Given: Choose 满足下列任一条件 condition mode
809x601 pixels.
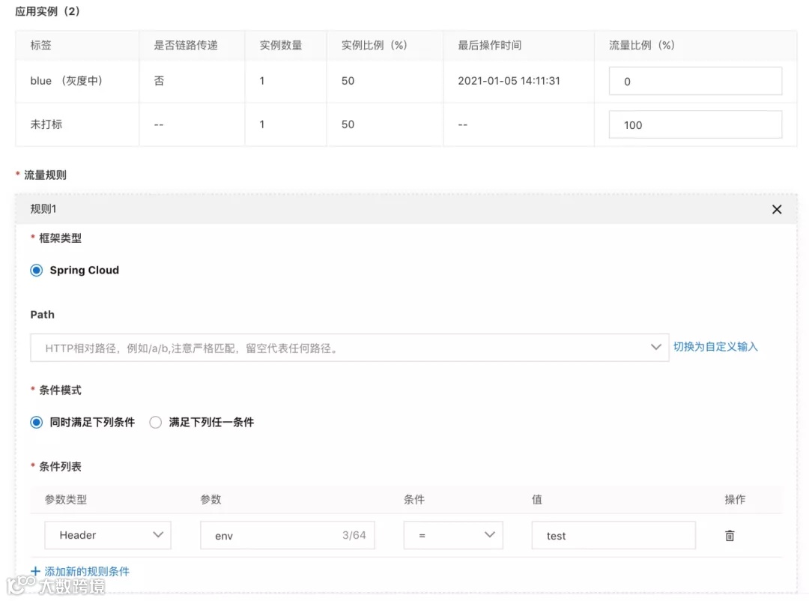Looking at the screenshot, I should (x=155, y=423).
